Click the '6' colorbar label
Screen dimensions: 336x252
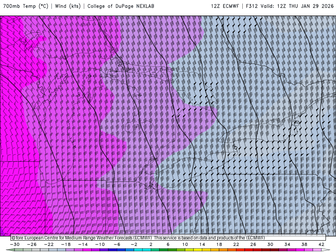168,244
